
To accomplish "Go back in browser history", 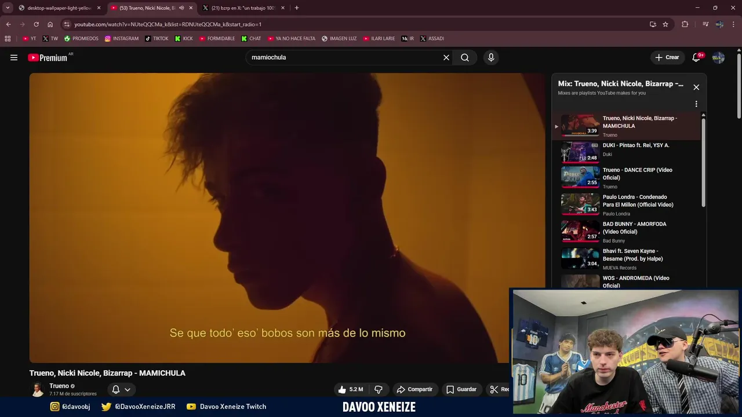I will tap(8, 24).
